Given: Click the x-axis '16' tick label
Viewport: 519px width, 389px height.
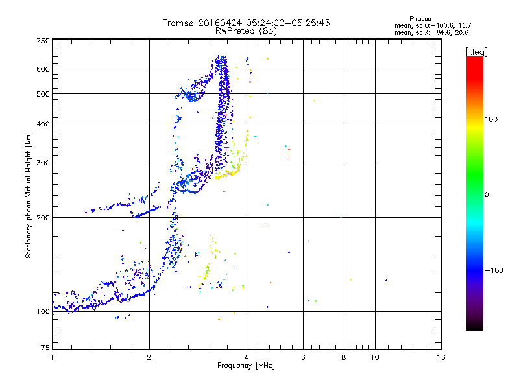Looking at the screenshot, I should (x=441, y=357).
